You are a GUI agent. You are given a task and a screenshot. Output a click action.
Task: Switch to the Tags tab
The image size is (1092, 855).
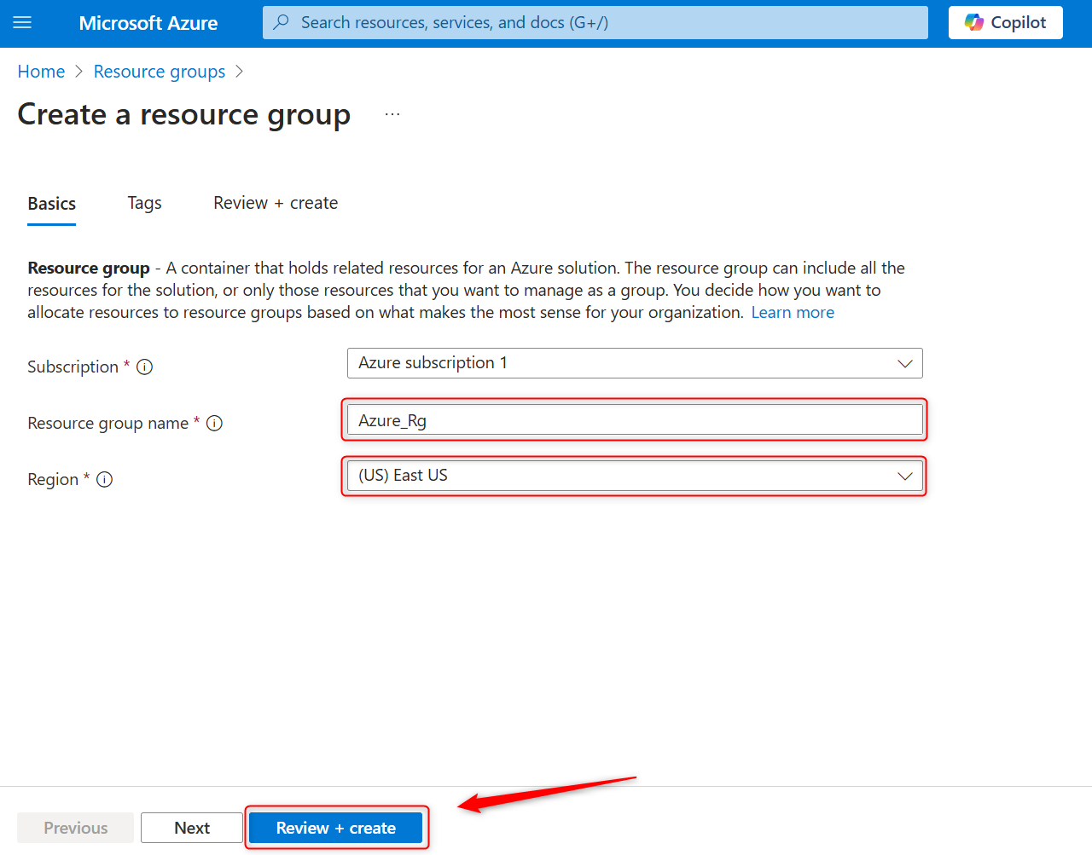pyautogui.click(x=144, y=203)
